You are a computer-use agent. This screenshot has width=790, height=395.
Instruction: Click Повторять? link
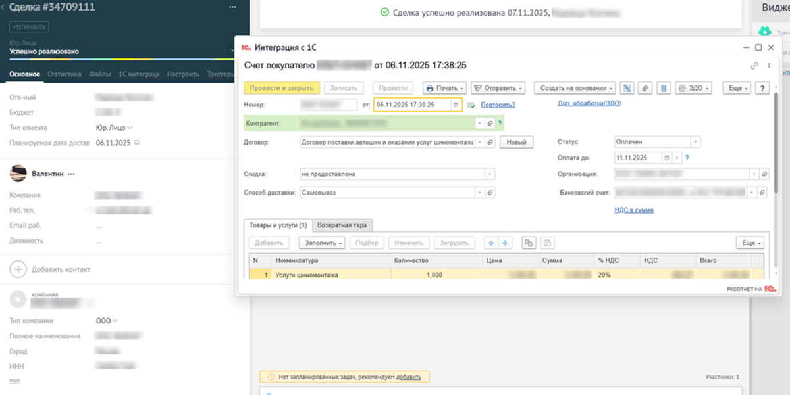click(x=498, y=105)
